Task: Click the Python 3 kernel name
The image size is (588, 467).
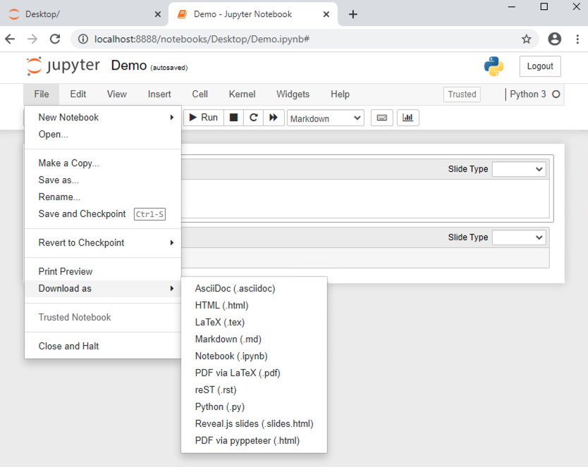Action: point(527,94)
